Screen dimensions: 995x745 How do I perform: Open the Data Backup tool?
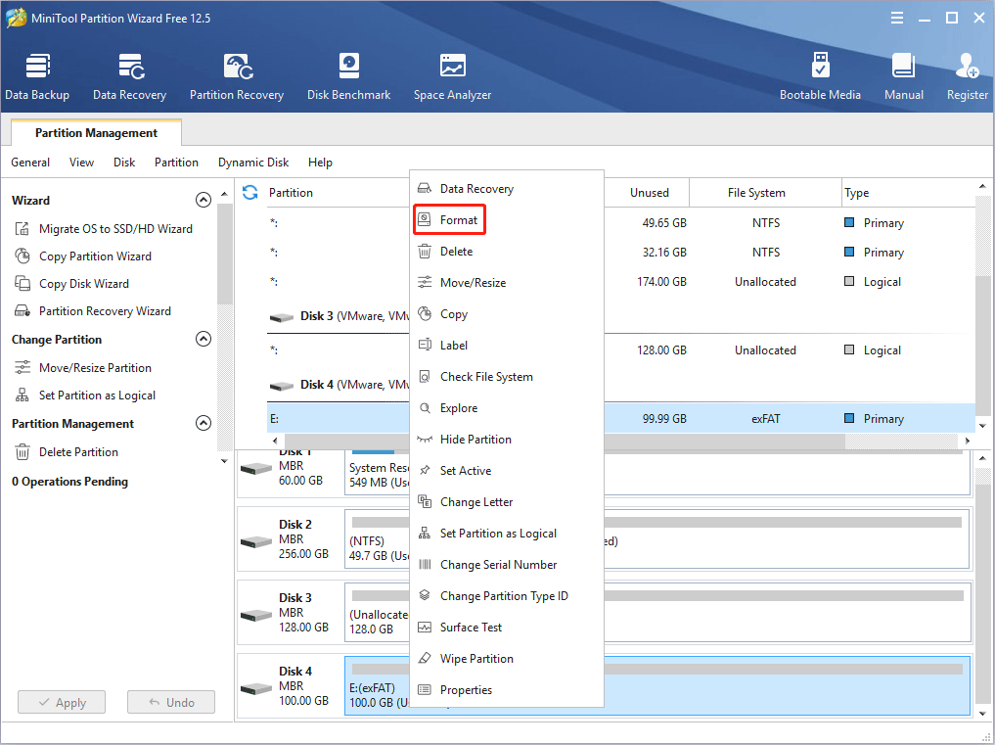tap(37, 77)
